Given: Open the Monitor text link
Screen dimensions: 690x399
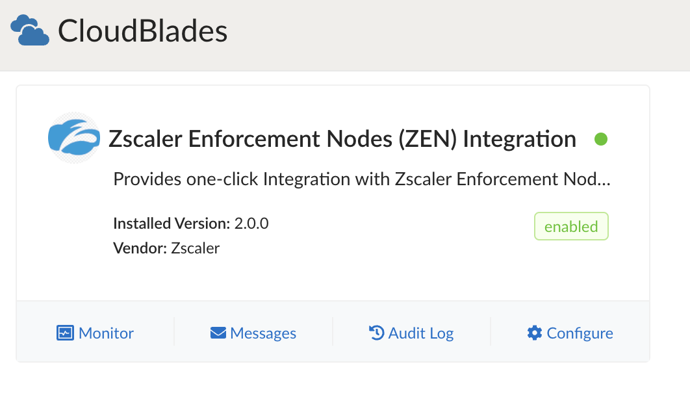Looking at the screenshot, I should tap(106, 333).
